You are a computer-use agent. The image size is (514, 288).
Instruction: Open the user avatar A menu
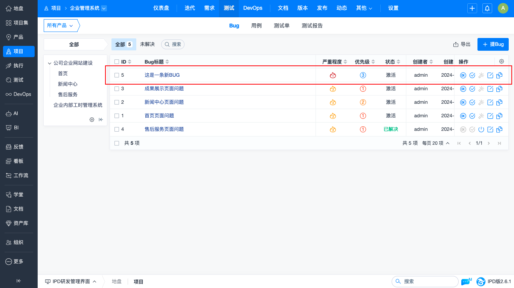pyautogui.click(x=503, y=8)
